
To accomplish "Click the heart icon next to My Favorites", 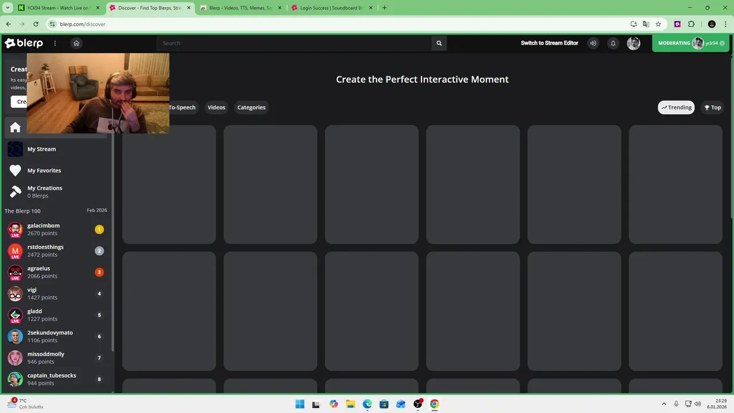I will point(15,170).
